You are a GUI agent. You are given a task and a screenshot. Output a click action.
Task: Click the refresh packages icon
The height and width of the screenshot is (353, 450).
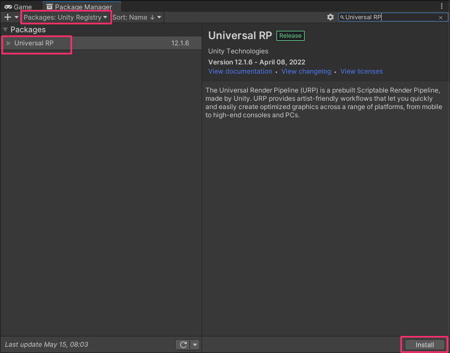tap(183, 344)
